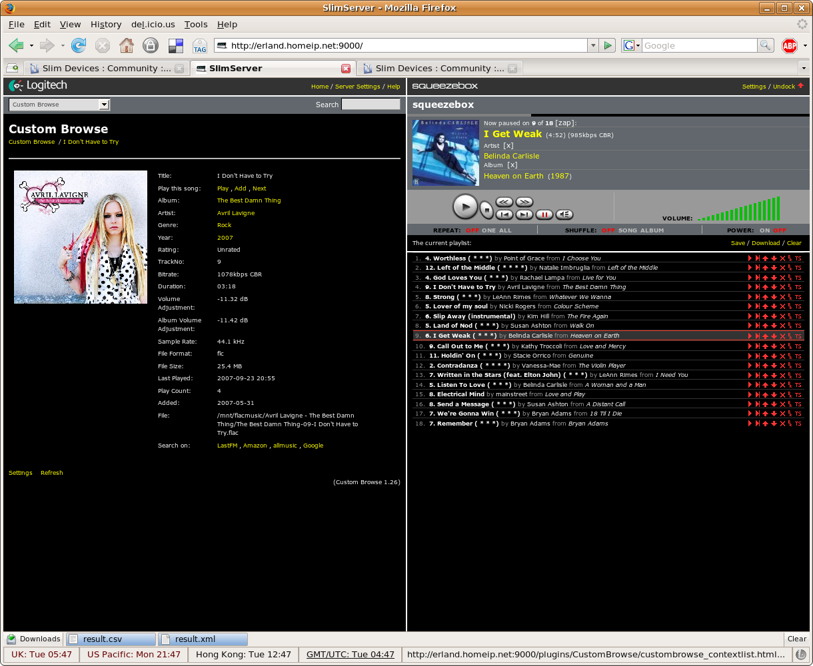Open the History menu
813x666 pixels.
(x=106, y=25)
